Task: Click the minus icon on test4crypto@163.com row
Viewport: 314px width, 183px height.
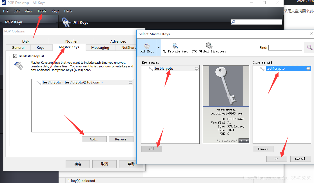Action: click(130, 83)
